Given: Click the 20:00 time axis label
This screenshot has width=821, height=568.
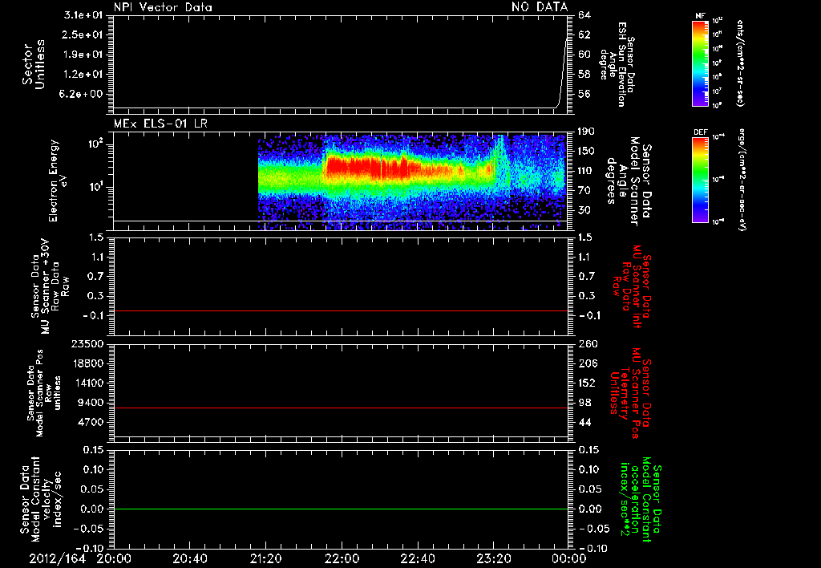Looking at the screenshot, I should point(114,558).
